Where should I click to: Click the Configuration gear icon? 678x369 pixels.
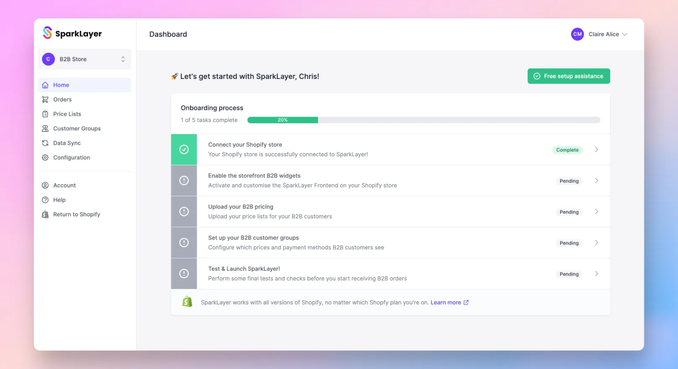(x=45, y=158)
